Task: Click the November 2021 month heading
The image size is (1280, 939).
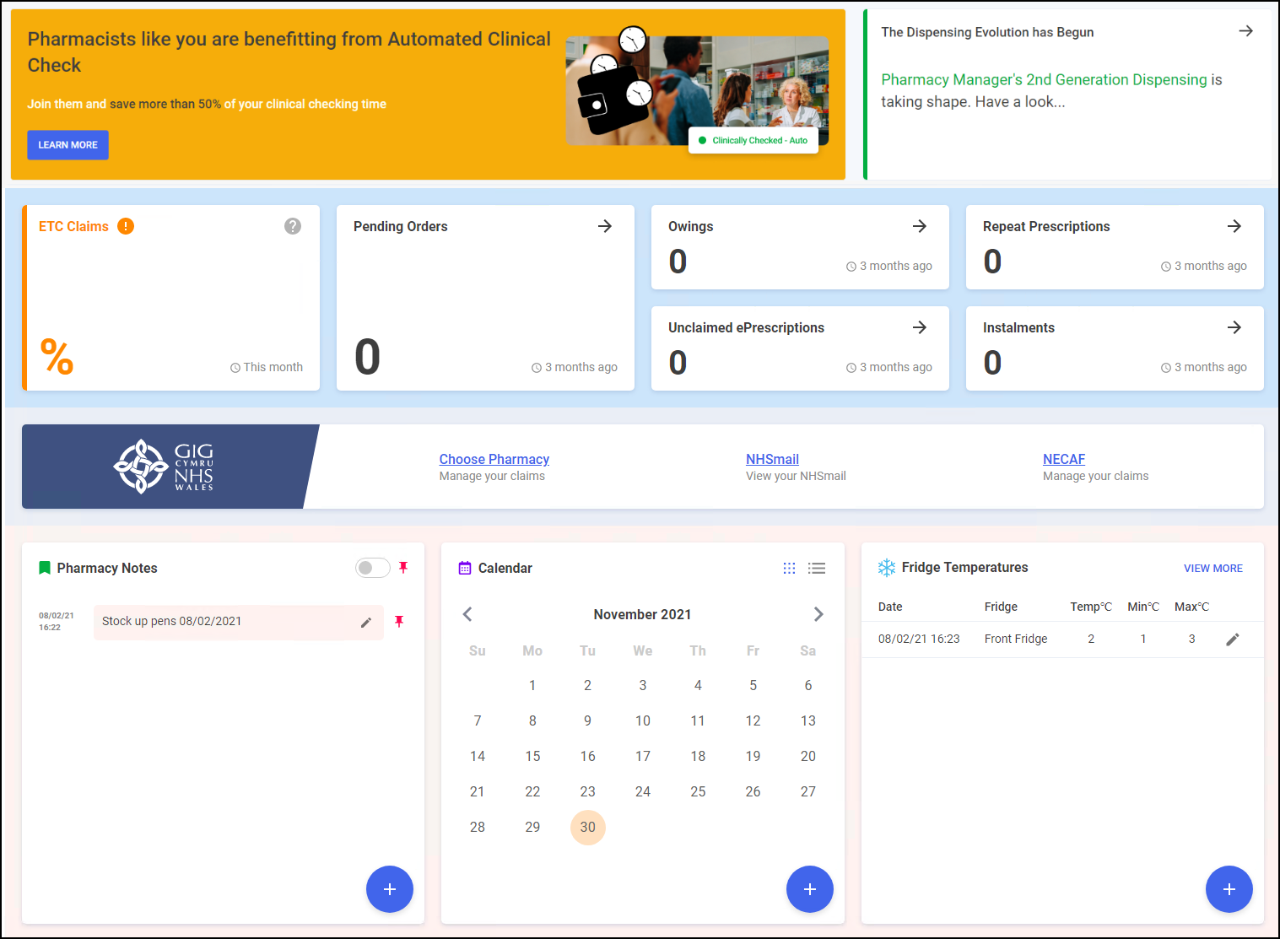Action: click(642, 614)
